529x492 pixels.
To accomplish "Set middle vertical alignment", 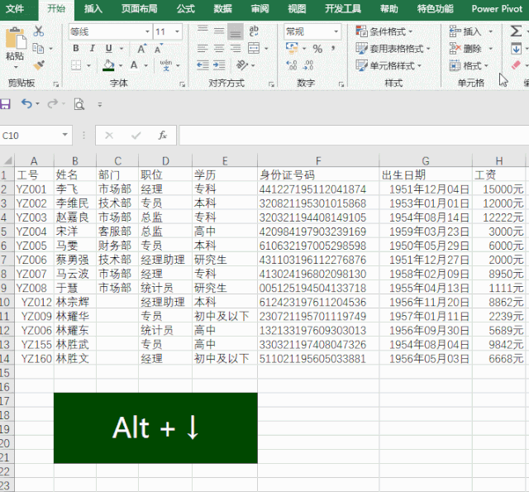I will coord(219,31).
